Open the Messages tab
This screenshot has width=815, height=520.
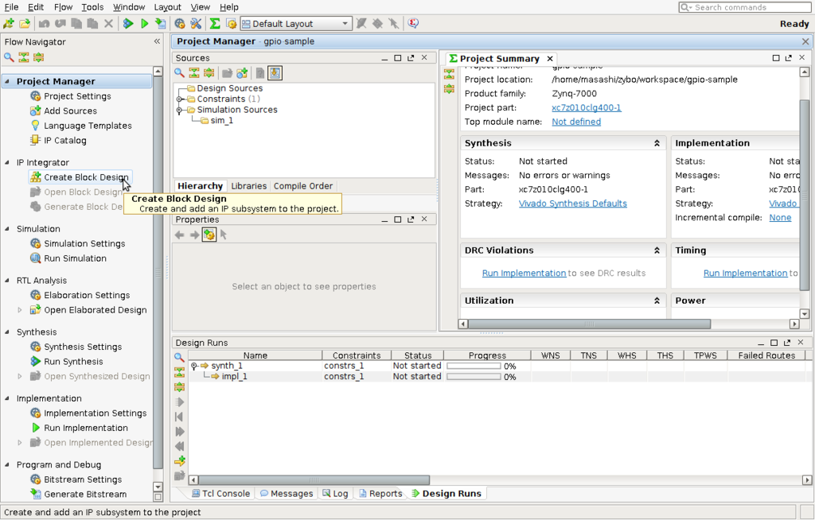287,494
